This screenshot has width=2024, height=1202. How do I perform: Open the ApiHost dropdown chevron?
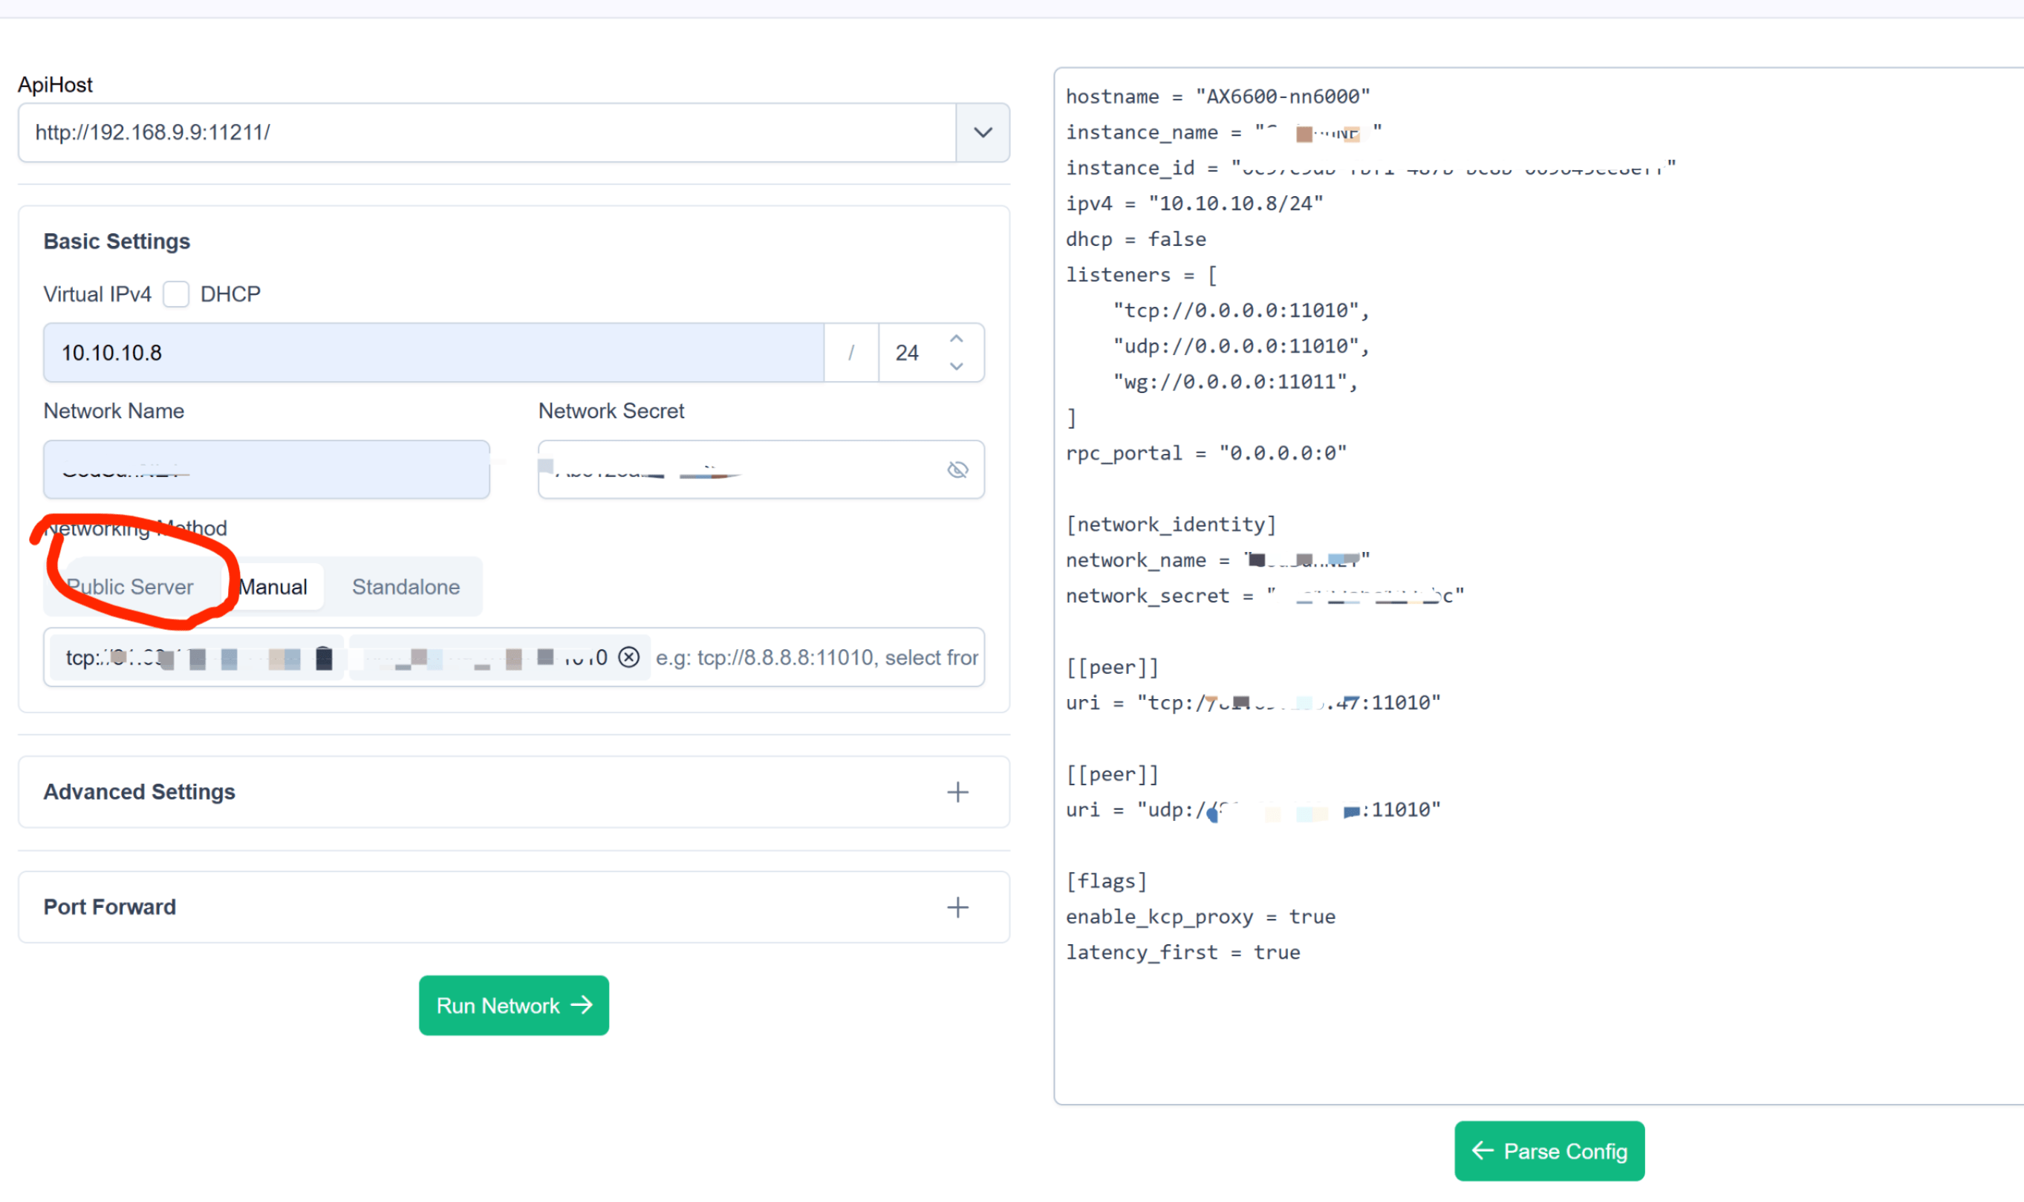982,132
